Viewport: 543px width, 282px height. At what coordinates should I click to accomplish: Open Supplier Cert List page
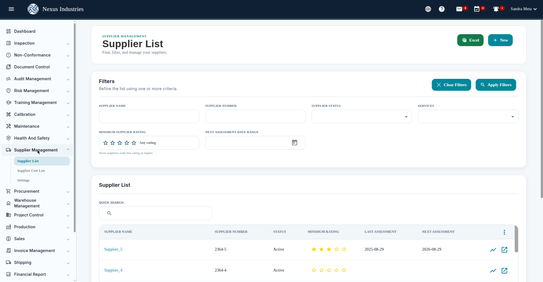(x=31, y=171)
